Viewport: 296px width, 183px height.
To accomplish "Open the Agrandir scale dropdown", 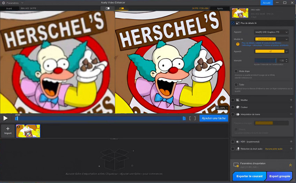I will [271, 51].
